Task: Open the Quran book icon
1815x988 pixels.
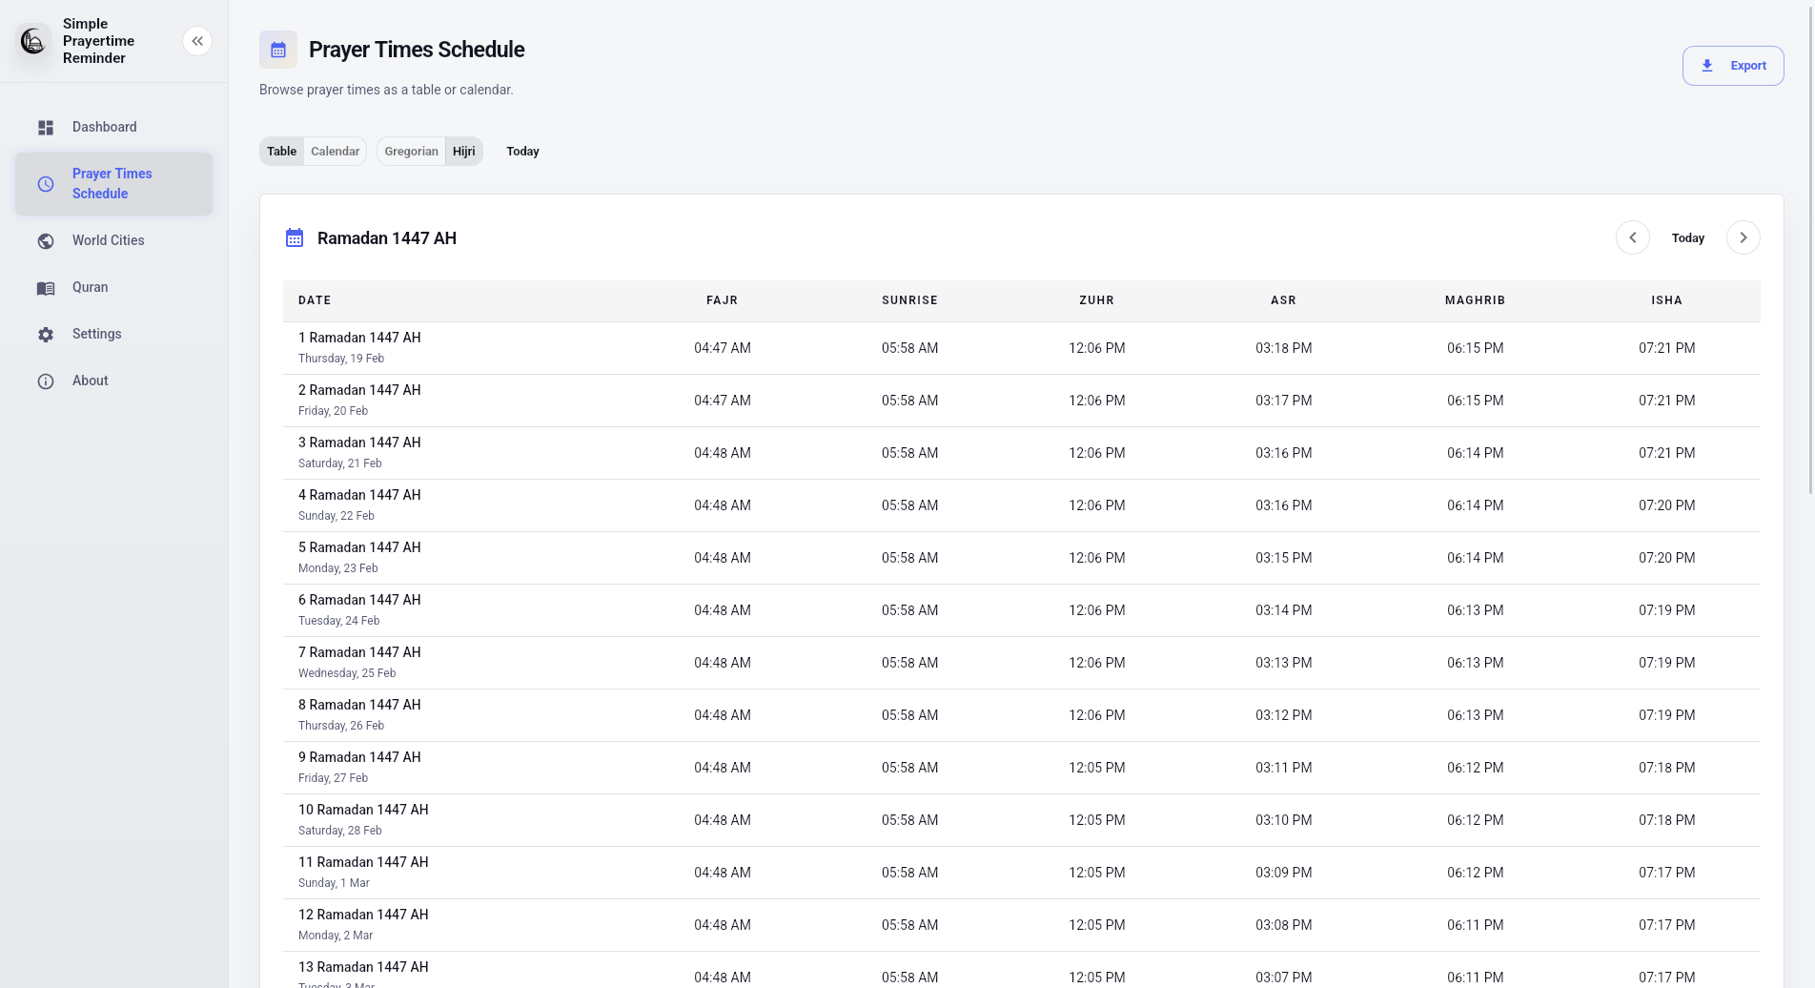Action: click(46, 288)
